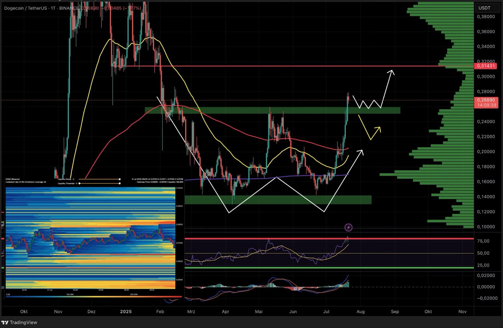Click the 0,22000 price axis label
503x328 pixels.
point(486,136)
